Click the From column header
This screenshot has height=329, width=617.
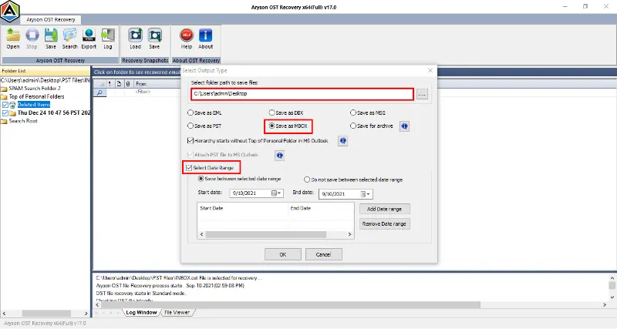[141, 84]
